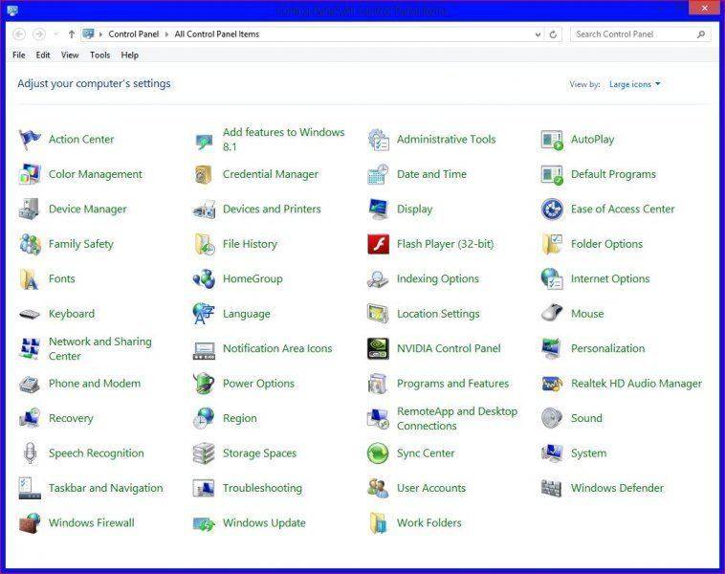Click the Devices and Printers icon
Image resolution: width=725 pixels, height=574 pixels.
pyautogui.click(x=204, y=210)
